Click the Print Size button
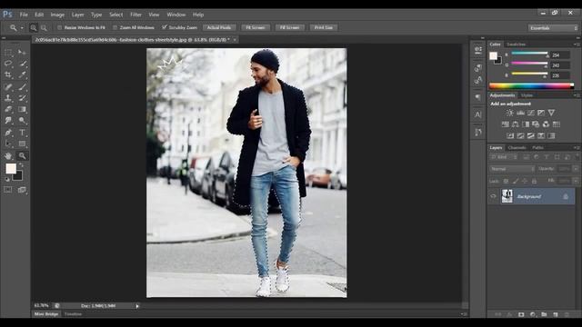Screen dimensions: 582x327 324,28
